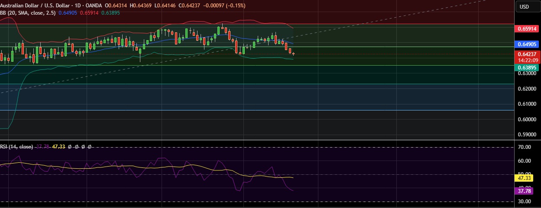Click the latest candlestick on the chart
This screenshot has height=208, width=541.
[294, 54]
